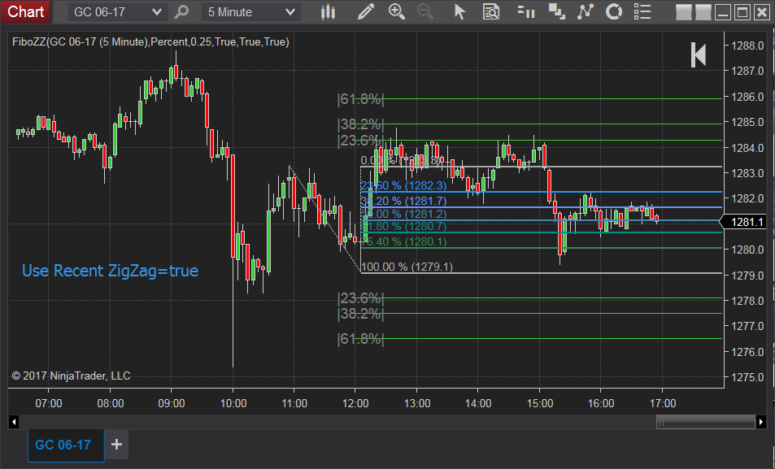Screen dimensions: 775x469
Task: Expand the 5 Minute interval dropdown
Action: click(x=251, y=12)
